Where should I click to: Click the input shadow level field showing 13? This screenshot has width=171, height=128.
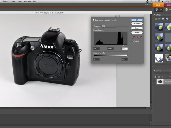96,48
